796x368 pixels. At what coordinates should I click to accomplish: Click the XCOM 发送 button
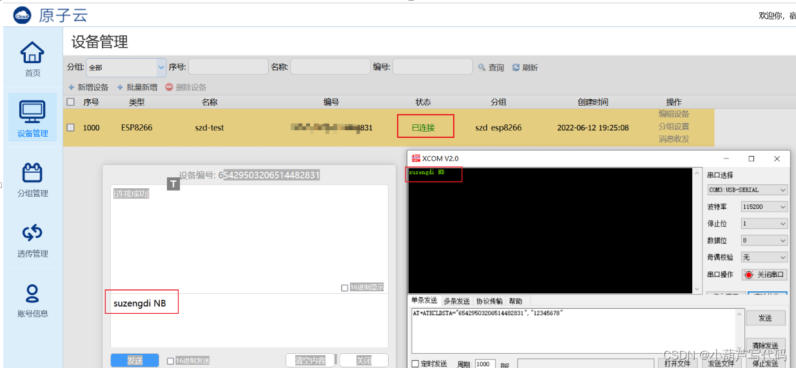pyautogui.click(x=765, y=318)
